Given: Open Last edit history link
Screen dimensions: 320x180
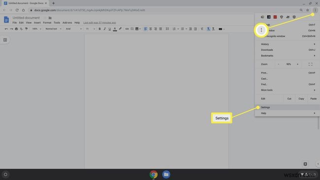Looking at the screenshot, I should click(99, 23).
